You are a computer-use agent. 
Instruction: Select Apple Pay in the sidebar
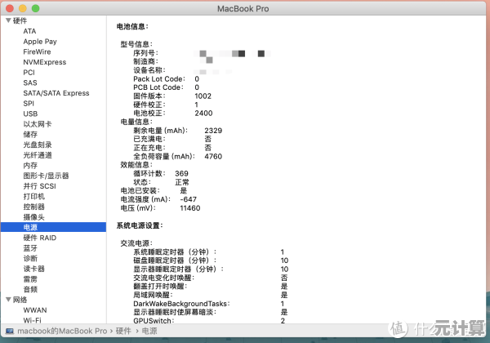[39, 42]
